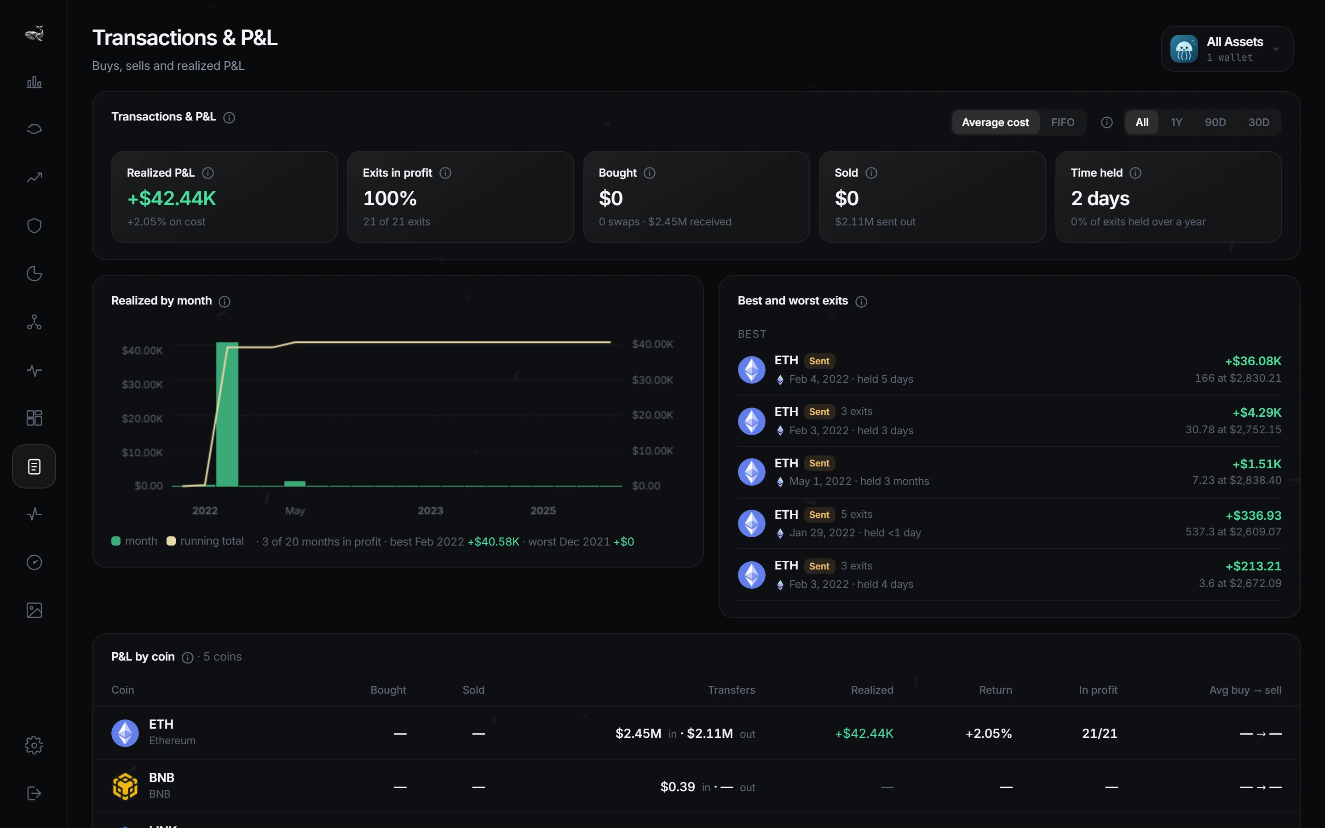
Task: Click the settings gear in sidebar
Action: coord(34,745)
